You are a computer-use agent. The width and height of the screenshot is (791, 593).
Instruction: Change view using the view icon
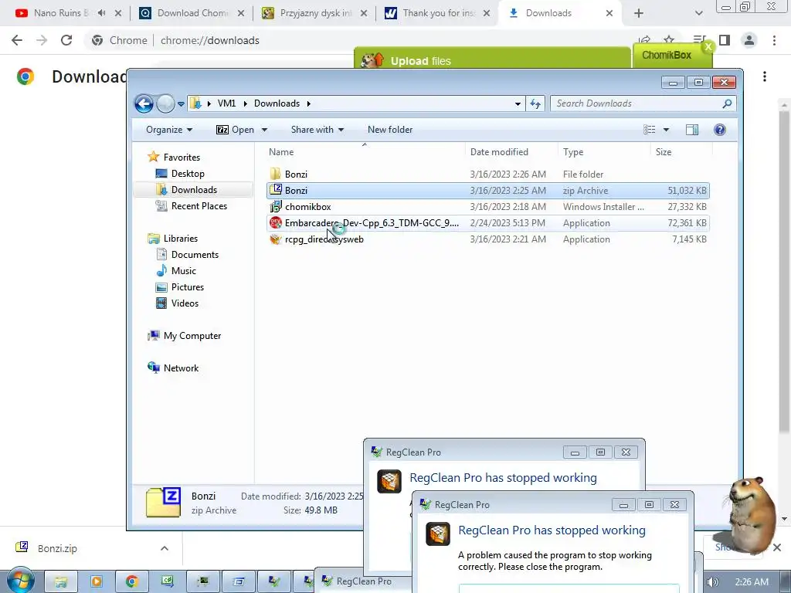[x=649, y=130]
